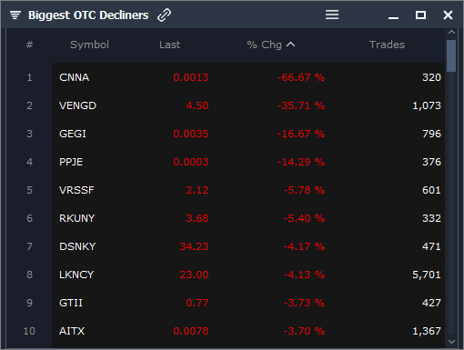Open the hamburger menu icon
Screen dimensions: 464x350
tap(332, 15)
